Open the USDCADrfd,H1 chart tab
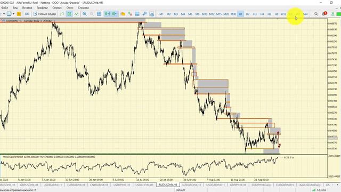Viewport: 341px width, 192px height. pos(215,185)
